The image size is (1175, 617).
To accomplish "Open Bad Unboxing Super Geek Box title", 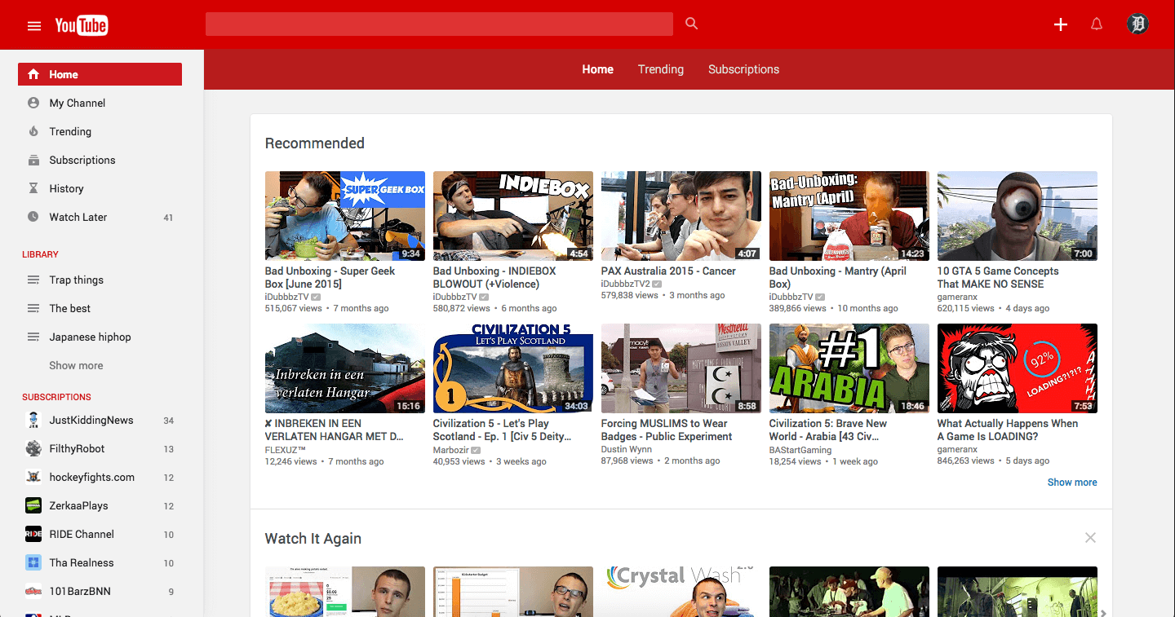I will [x=330, y=277].
